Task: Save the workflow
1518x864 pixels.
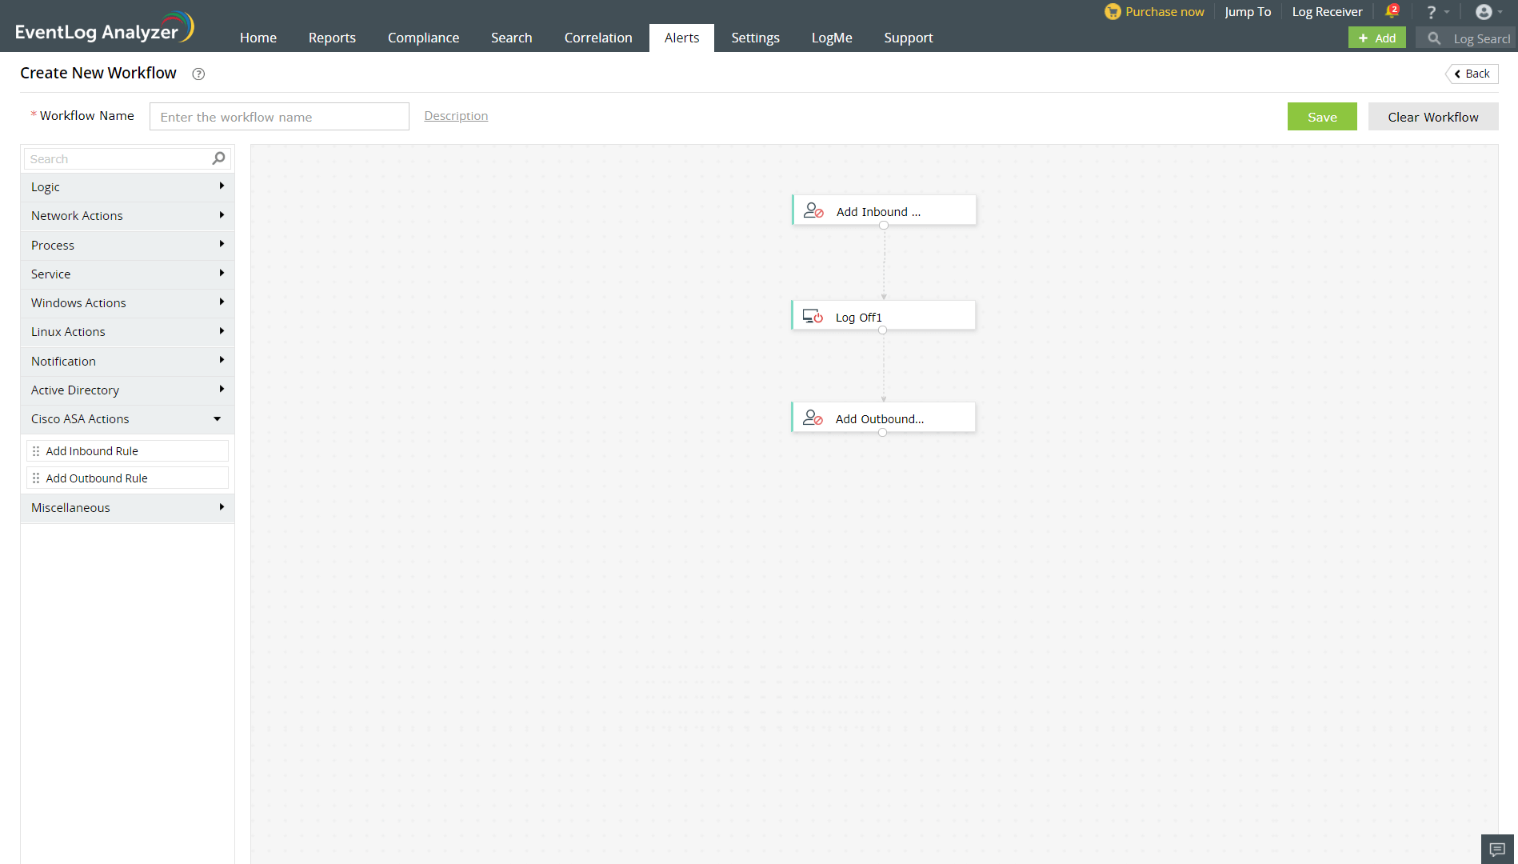Action: point(1322,117)
